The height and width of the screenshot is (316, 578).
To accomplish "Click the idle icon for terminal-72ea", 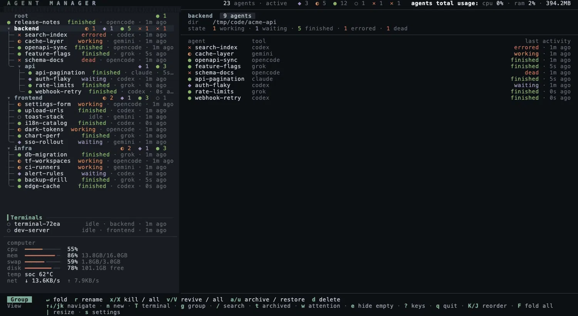I will click(x=9, y=224).
